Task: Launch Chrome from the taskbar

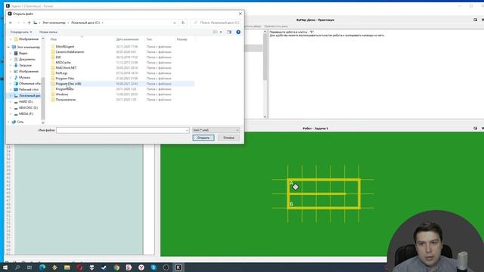Action: tap(116, 267)
